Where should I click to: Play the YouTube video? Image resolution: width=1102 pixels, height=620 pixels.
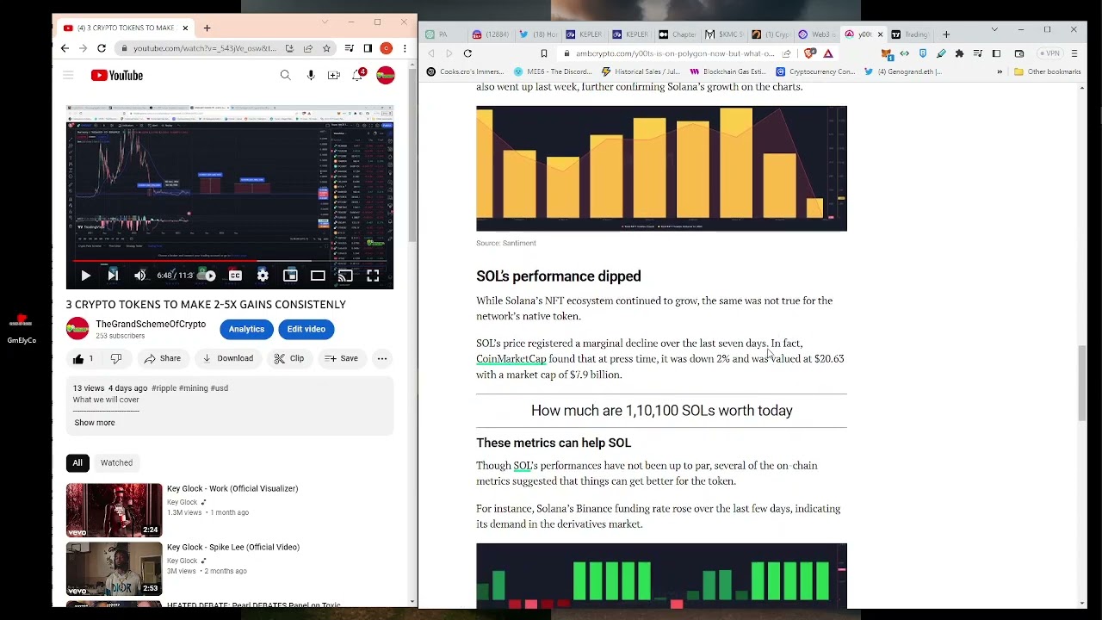tap(85, 276)
